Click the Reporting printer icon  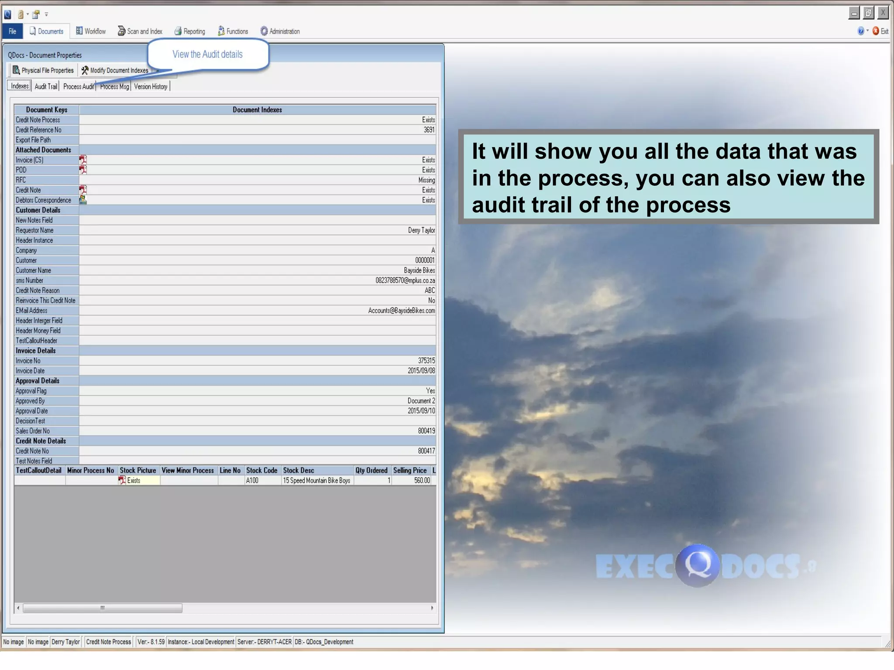[x=178, y=31]
